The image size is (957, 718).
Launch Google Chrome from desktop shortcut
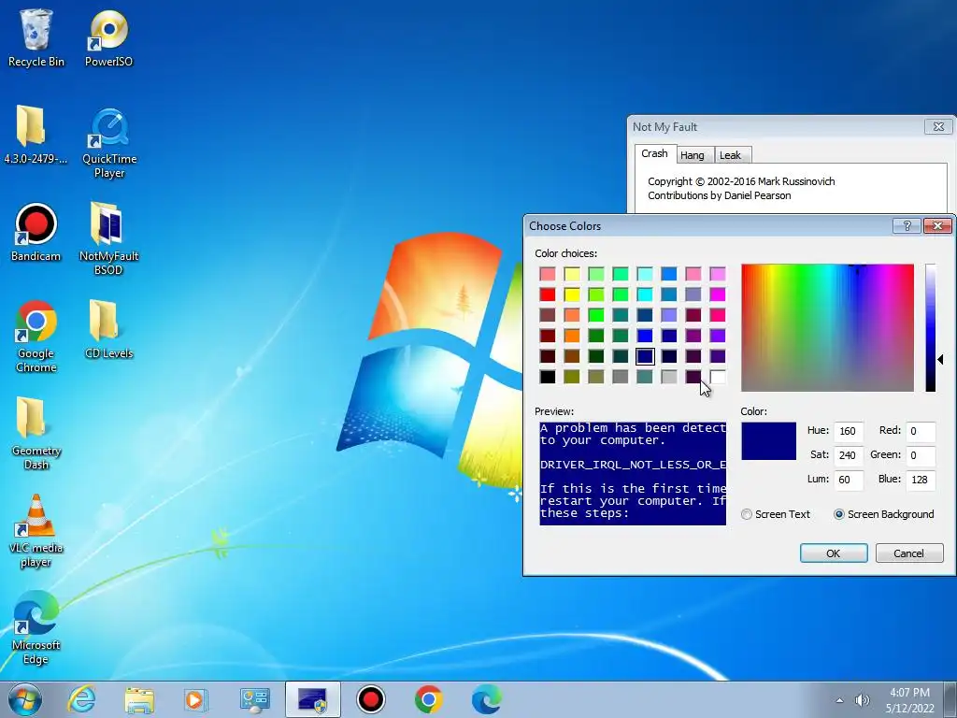[x=36, y=336]
